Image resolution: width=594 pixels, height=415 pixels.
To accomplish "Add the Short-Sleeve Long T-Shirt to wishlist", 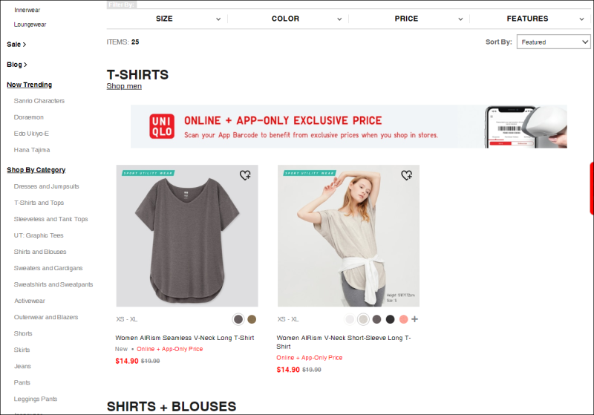I will (406, 175).
